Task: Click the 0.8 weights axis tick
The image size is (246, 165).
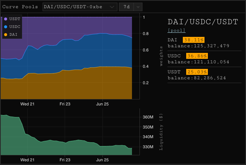Action: point(145,34)
